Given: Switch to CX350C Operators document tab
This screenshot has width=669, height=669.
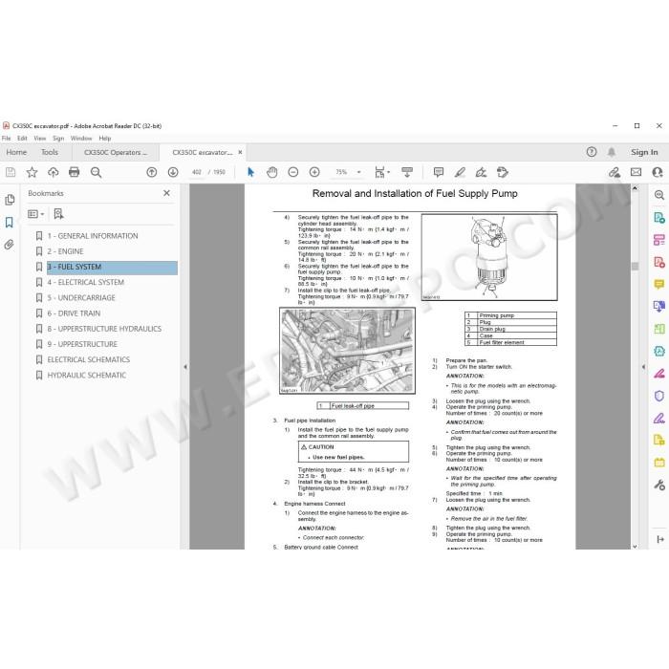Looking at the screenshot, I should [x=116, y=152].
